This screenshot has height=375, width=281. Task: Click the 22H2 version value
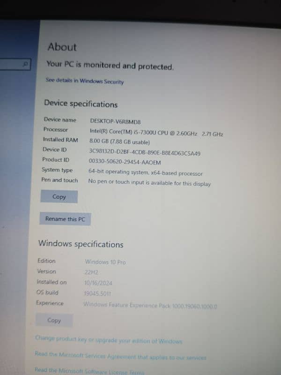[x=90, y=272]
